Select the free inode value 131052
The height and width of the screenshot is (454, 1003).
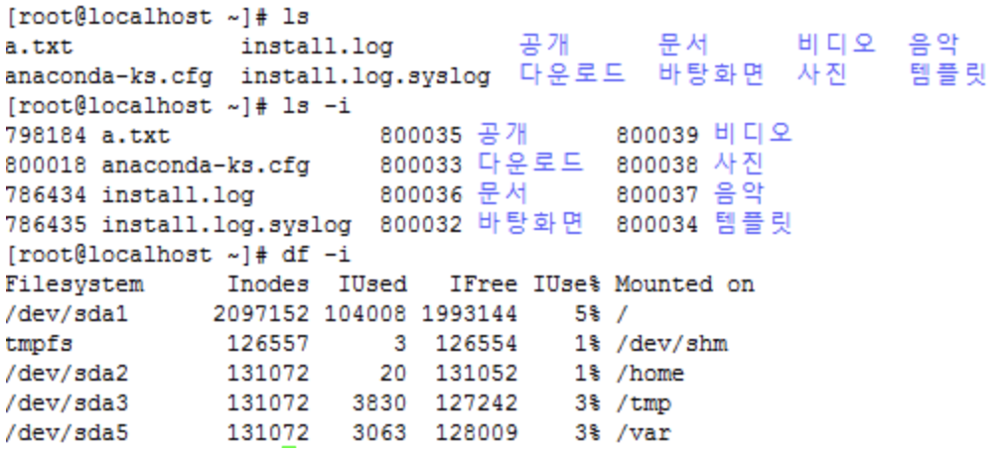(x=477, y=374)
